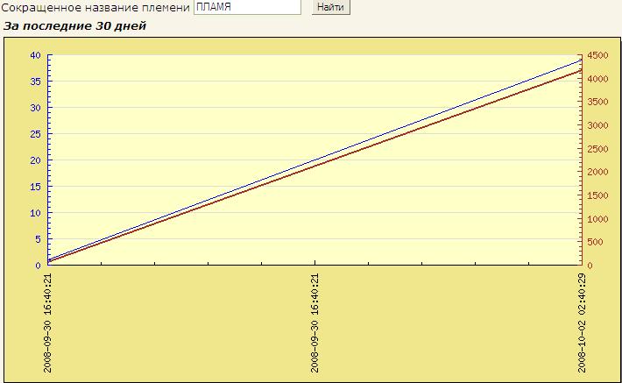Click the right axis value 3000
Image resolution: width=622 pixels, height=383 pixels.
[x=597, y=125]
